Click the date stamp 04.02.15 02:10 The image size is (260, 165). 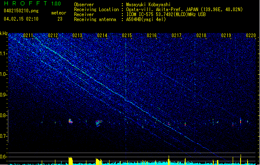pos(21,19)
